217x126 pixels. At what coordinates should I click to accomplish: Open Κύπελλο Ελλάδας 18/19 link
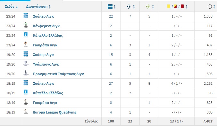click(48, 93)
